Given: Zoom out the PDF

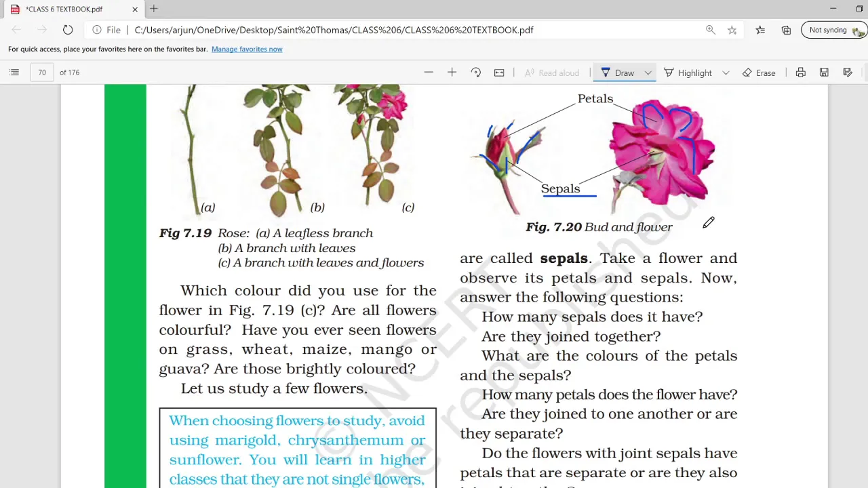Looking at the screenshot, I should tap(429, 73).
